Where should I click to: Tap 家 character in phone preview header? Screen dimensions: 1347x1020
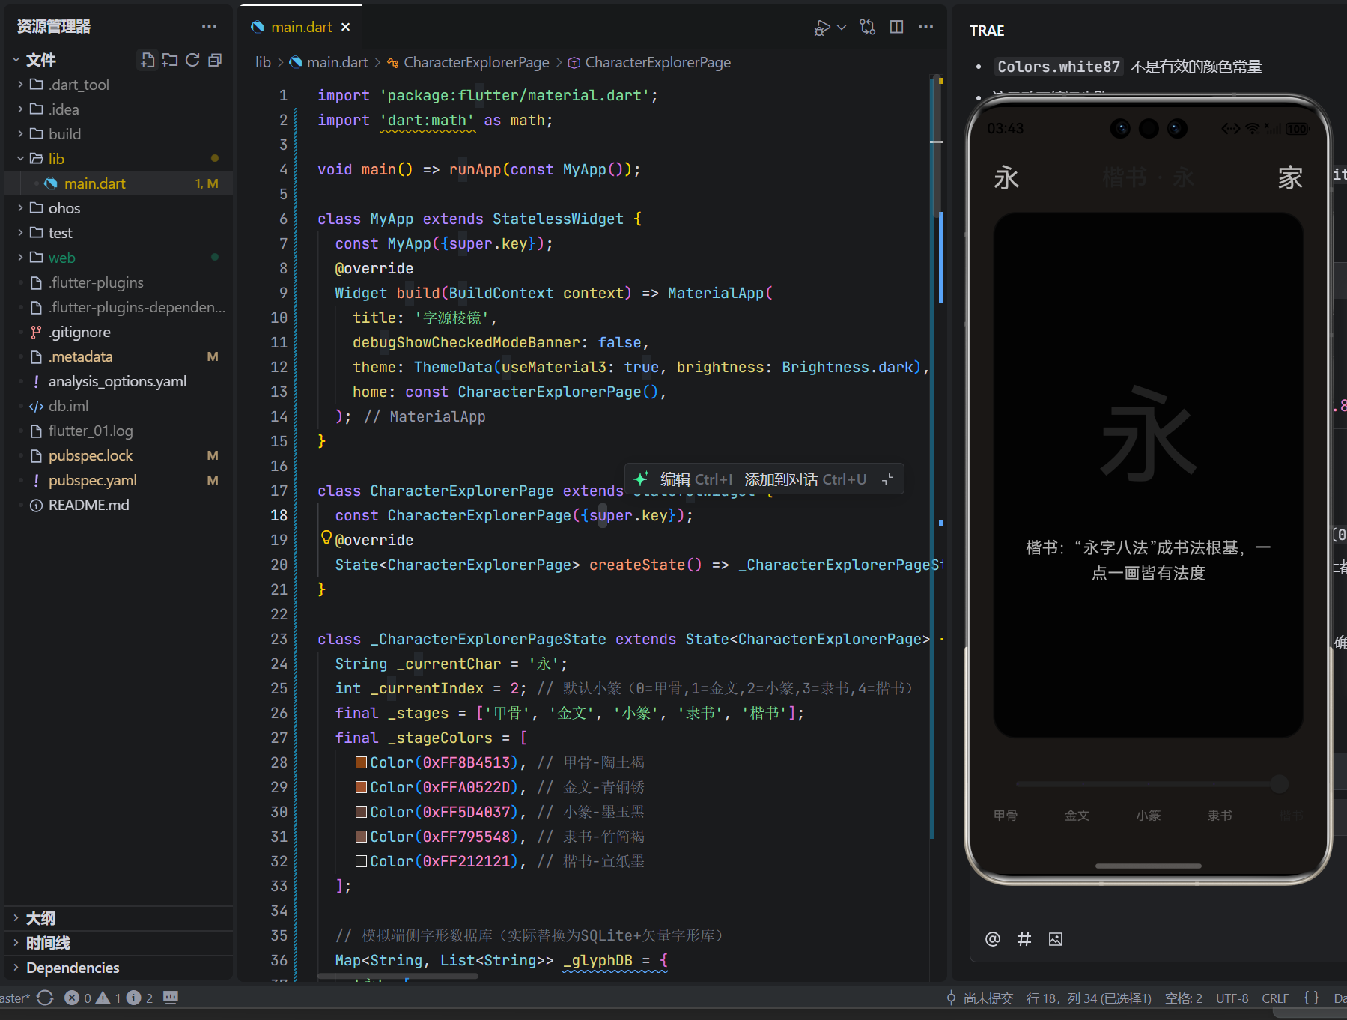[1290, 178]
